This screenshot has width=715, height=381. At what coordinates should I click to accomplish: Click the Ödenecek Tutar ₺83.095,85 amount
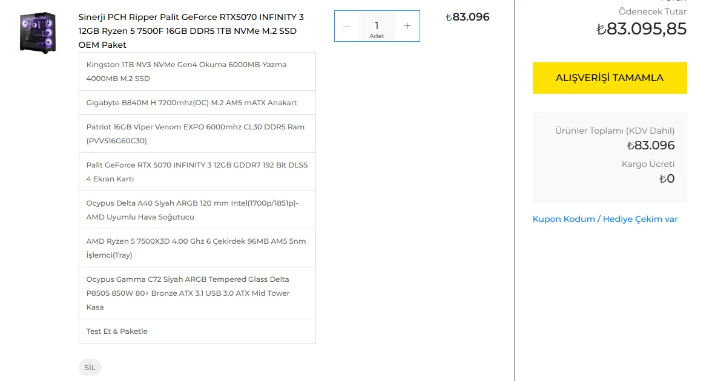(642, 28)
